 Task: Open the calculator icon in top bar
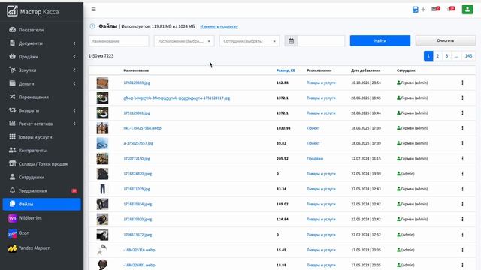click(x=415, y=10)
